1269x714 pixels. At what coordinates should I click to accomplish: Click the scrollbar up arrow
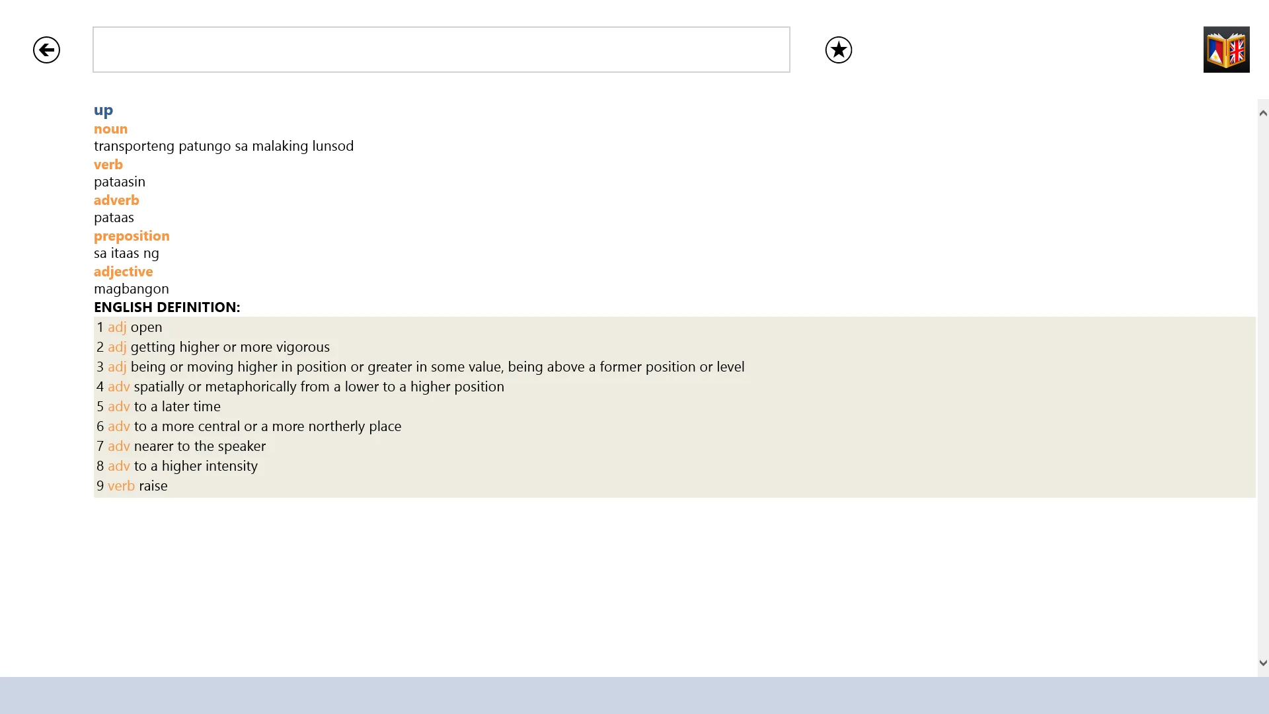[x=1263, y=113]
